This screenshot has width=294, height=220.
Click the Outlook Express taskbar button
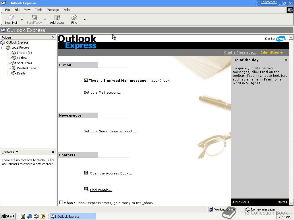(73, 217)
